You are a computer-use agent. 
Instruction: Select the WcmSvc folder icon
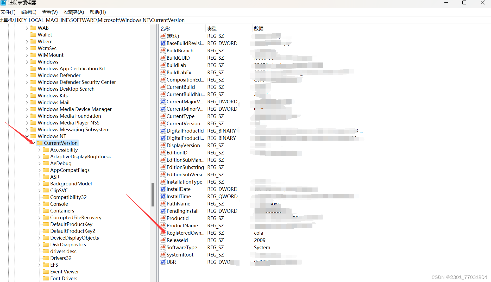pos(33,48)
